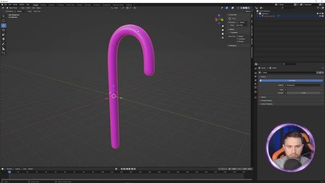Toggle Origins checkbox under Affect Only
This screenshot has height=183, width=325.
tap(238, 36)
